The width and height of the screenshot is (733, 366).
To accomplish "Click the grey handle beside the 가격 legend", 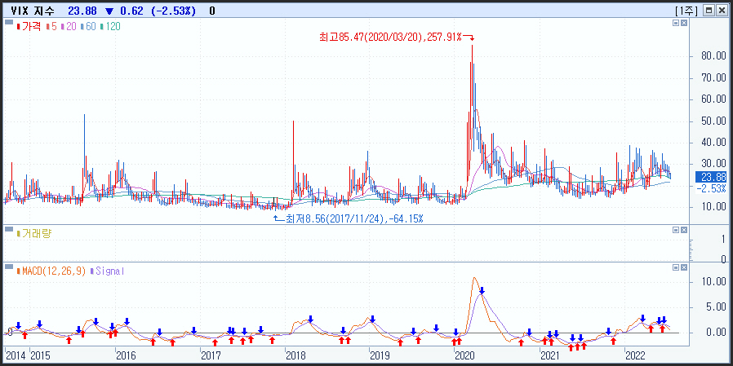I will click(8, 22).
